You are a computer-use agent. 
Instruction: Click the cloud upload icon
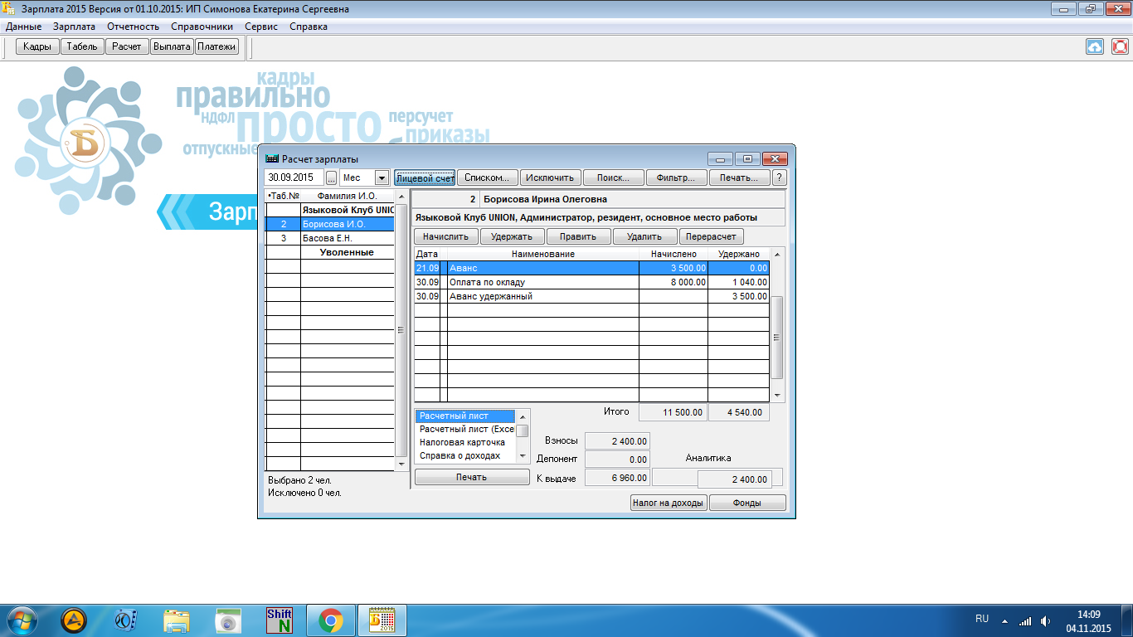(1095, 47)
